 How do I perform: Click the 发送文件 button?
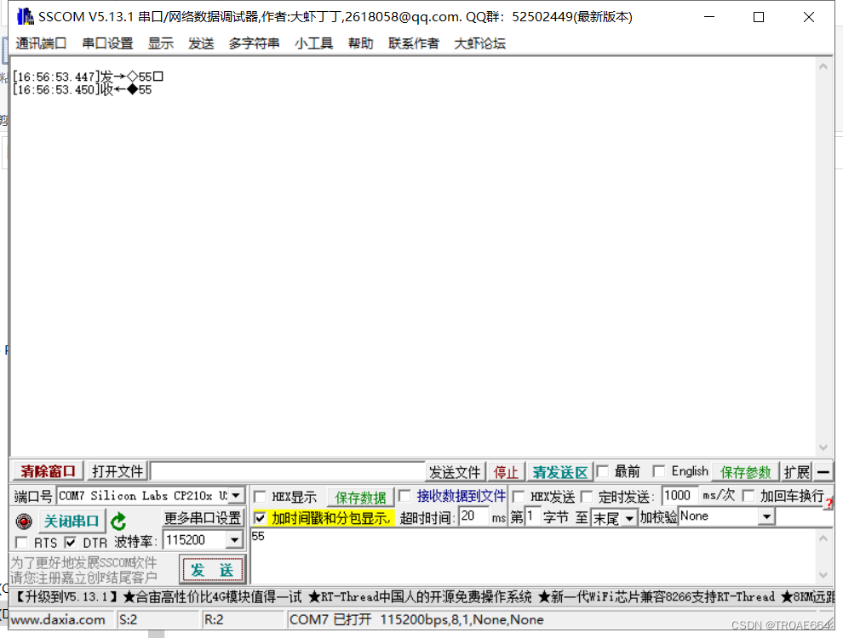455,472
